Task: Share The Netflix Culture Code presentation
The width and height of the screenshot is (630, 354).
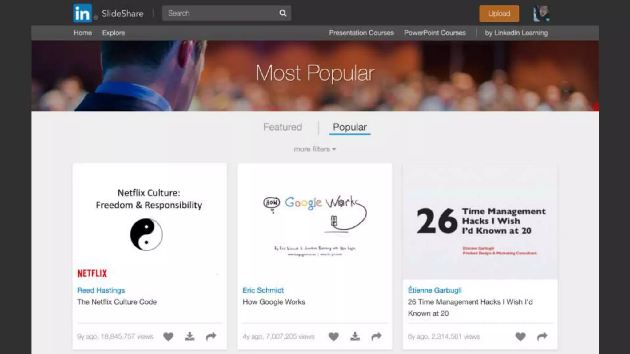Action: coord(211,337)
